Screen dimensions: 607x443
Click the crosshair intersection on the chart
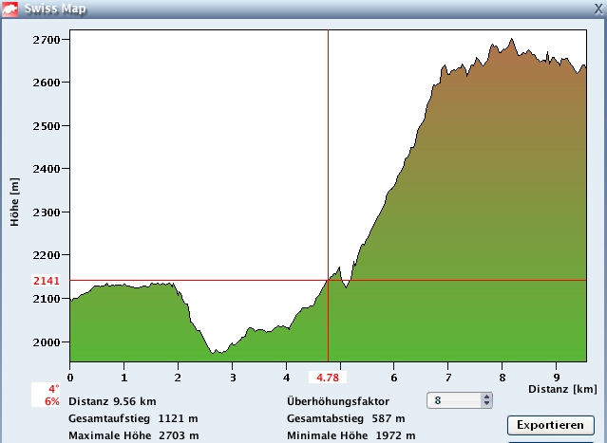point(328,280)
